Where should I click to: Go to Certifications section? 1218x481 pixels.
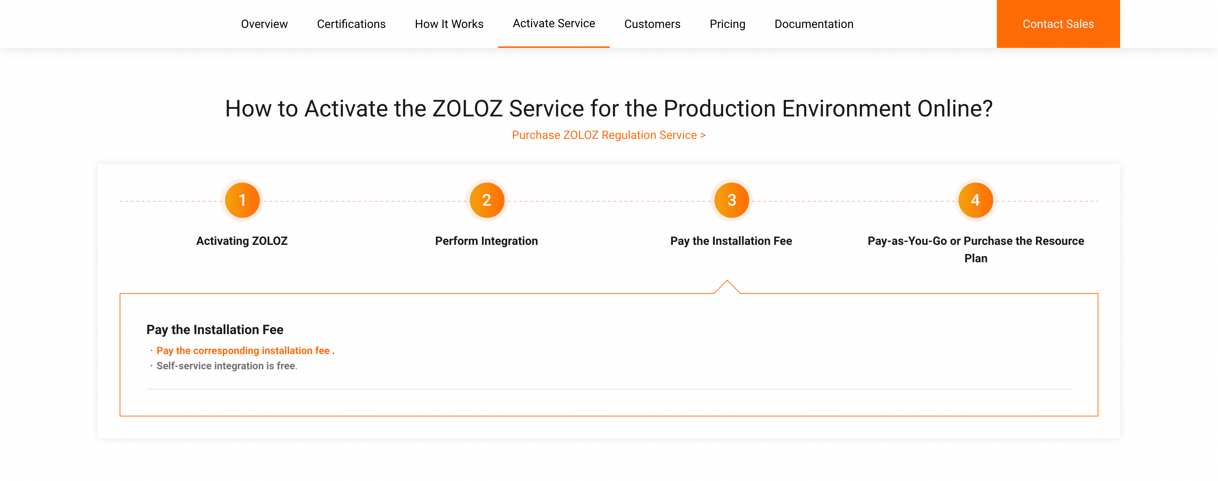pyautogui.click(x=351, y=24)
